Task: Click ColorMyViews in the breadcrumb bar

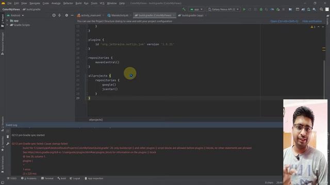Action: (11, 9)
